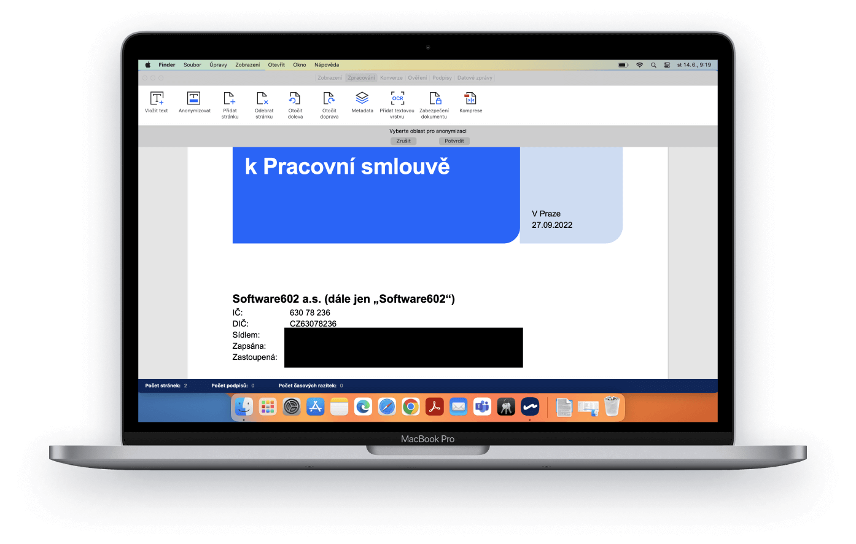Open Adobe Acrobat in the dock

click(x=435, y=406)
